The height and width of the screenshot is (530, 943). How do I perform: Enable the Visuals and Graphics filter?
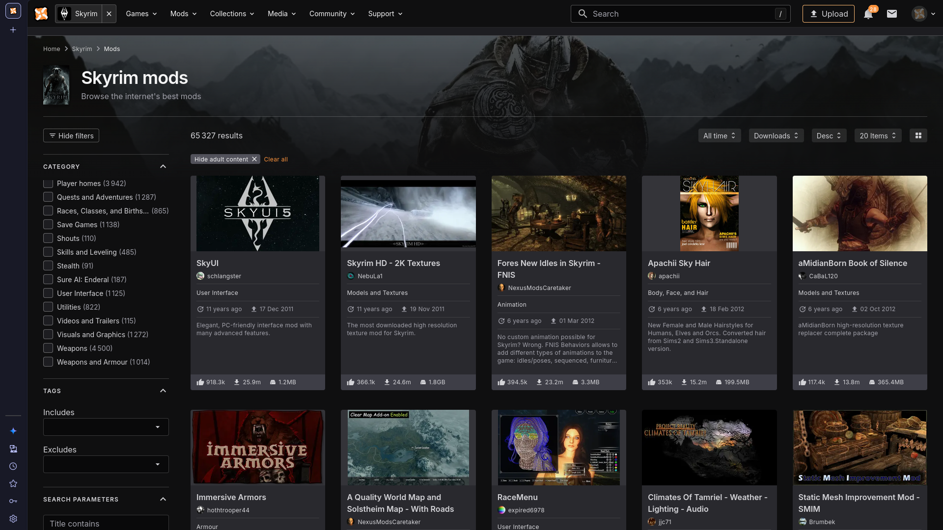(x=48, y=335)
